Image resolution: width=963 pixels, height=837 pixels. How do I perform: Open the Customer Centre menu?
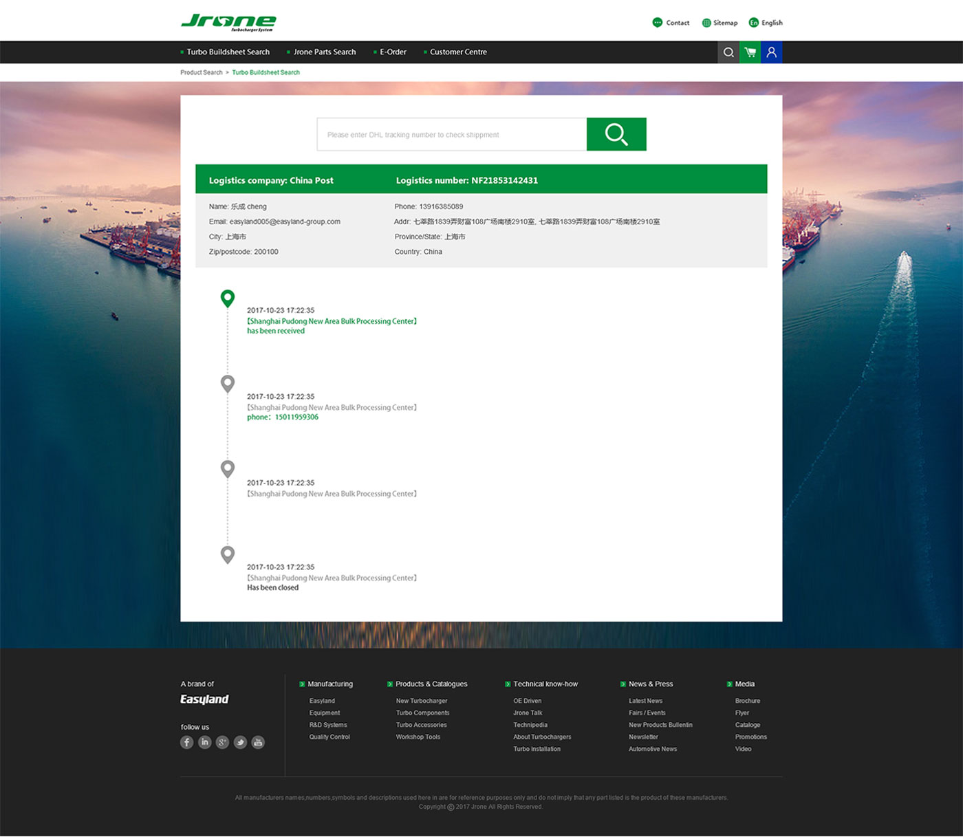(x=458, y=52)
